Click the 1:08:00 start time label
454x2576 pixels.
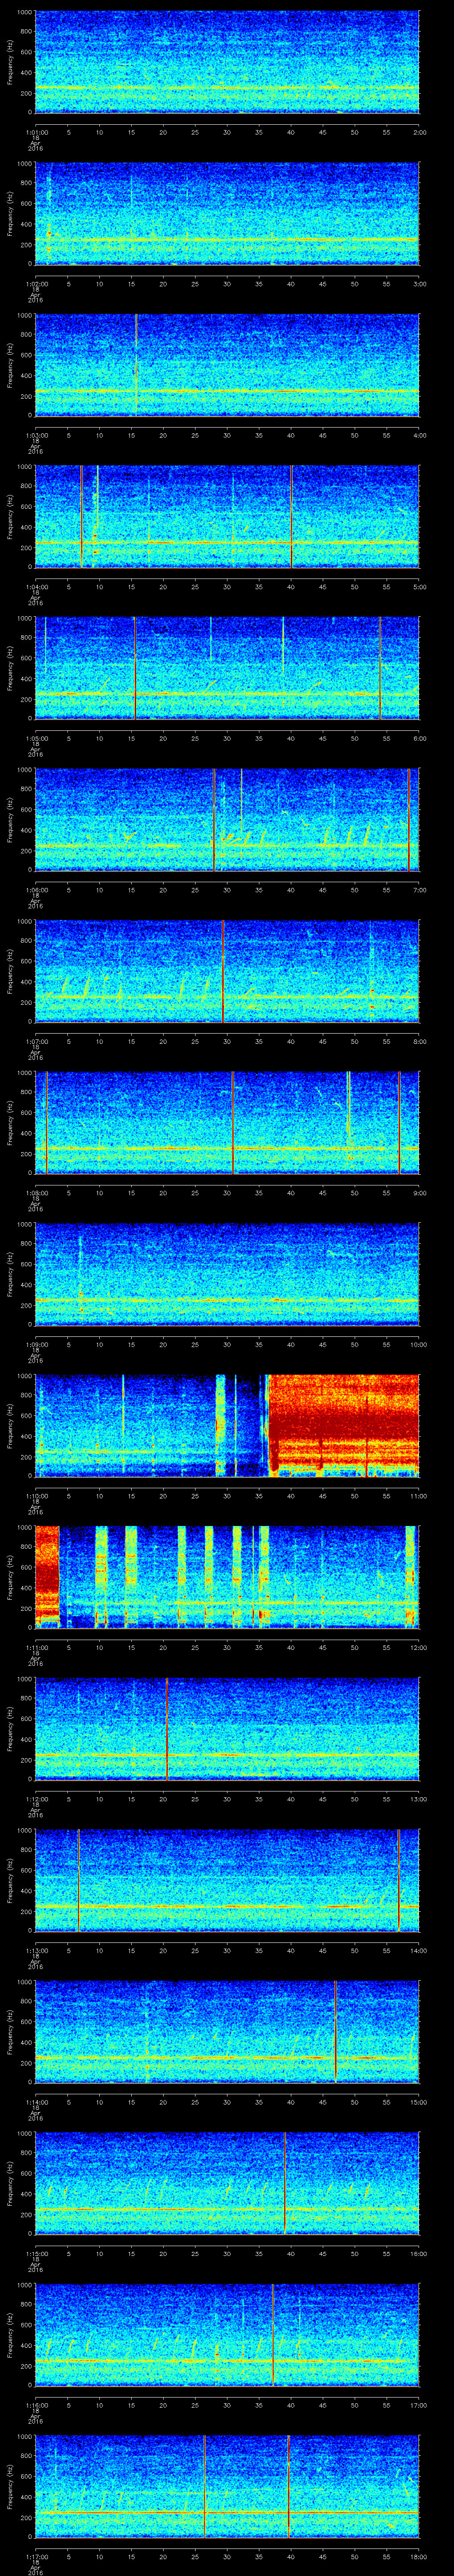(36, 1193)
